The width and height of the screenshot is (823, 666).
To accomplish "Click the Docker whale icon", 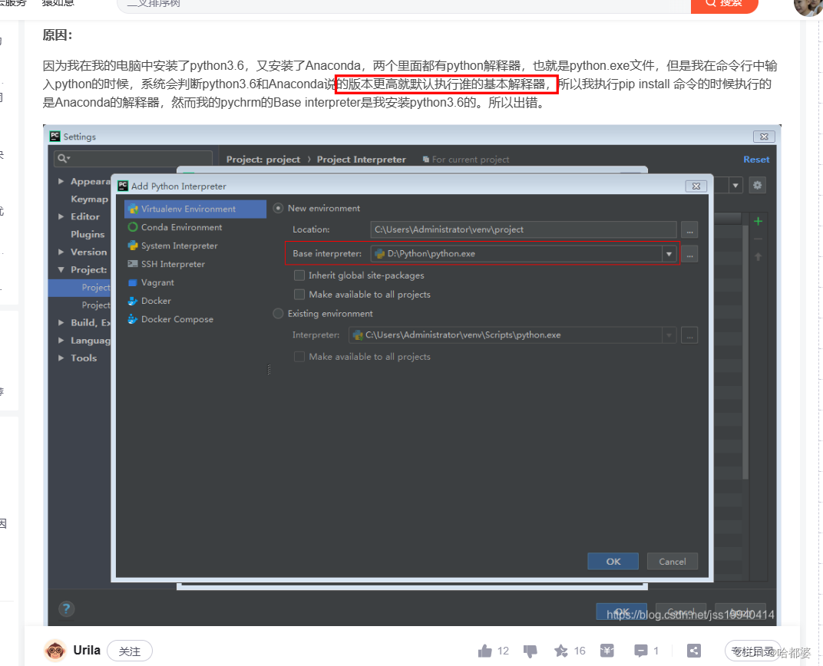I will [x=133, y=301].
